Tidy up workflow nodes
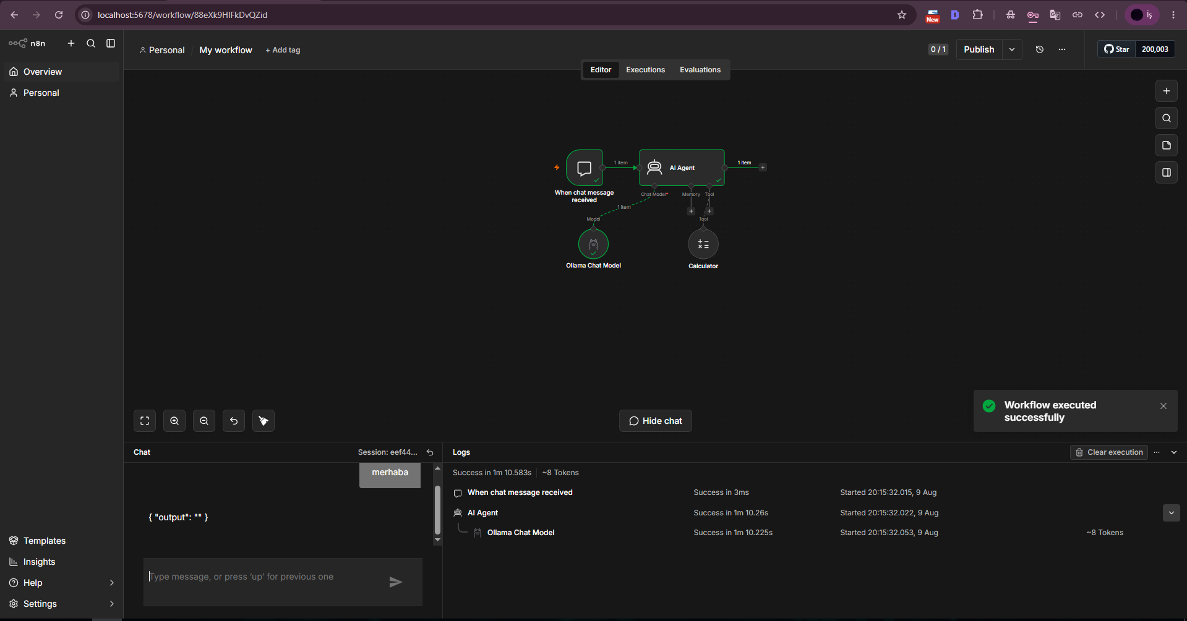1187x621 pixels. click(264, 421)
